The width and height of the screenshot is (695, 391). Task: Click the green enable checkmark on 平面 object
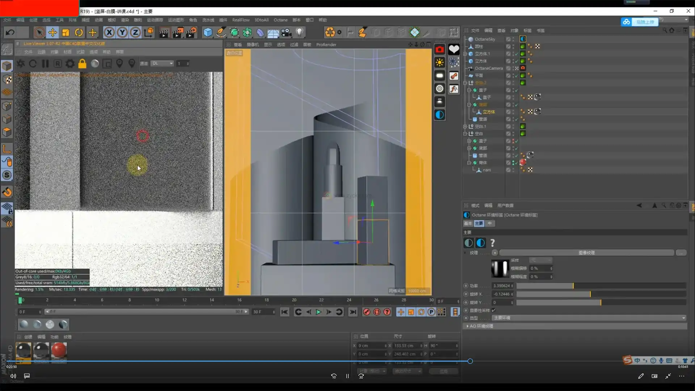coord(517,76)
